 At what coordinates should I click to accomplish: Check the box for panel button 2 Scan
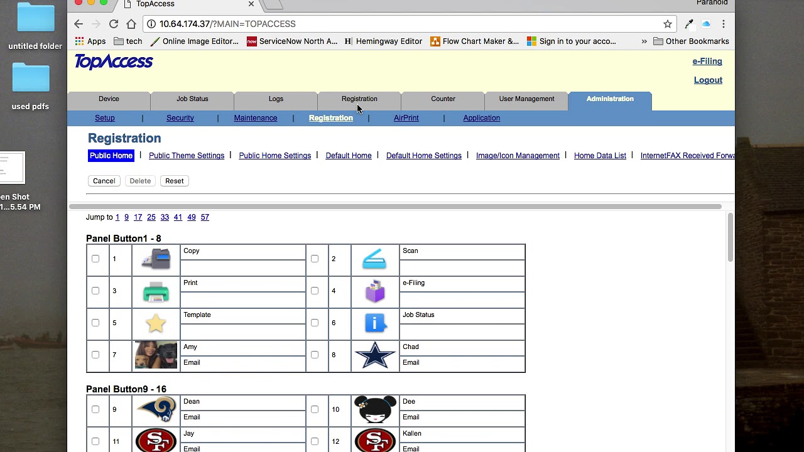[x=315, y=259]
